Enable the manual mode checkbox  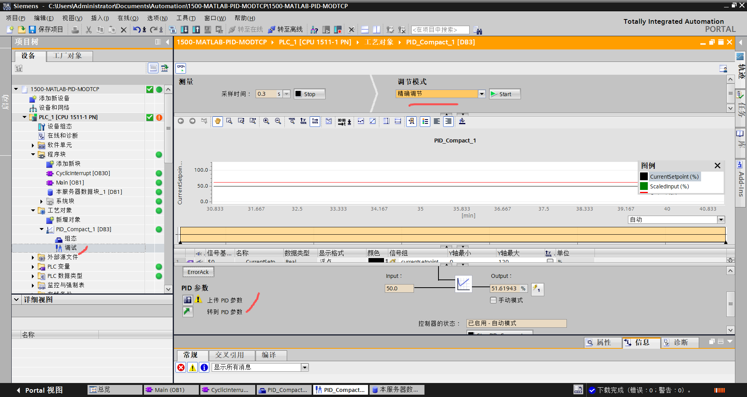[x=493, y=300]
